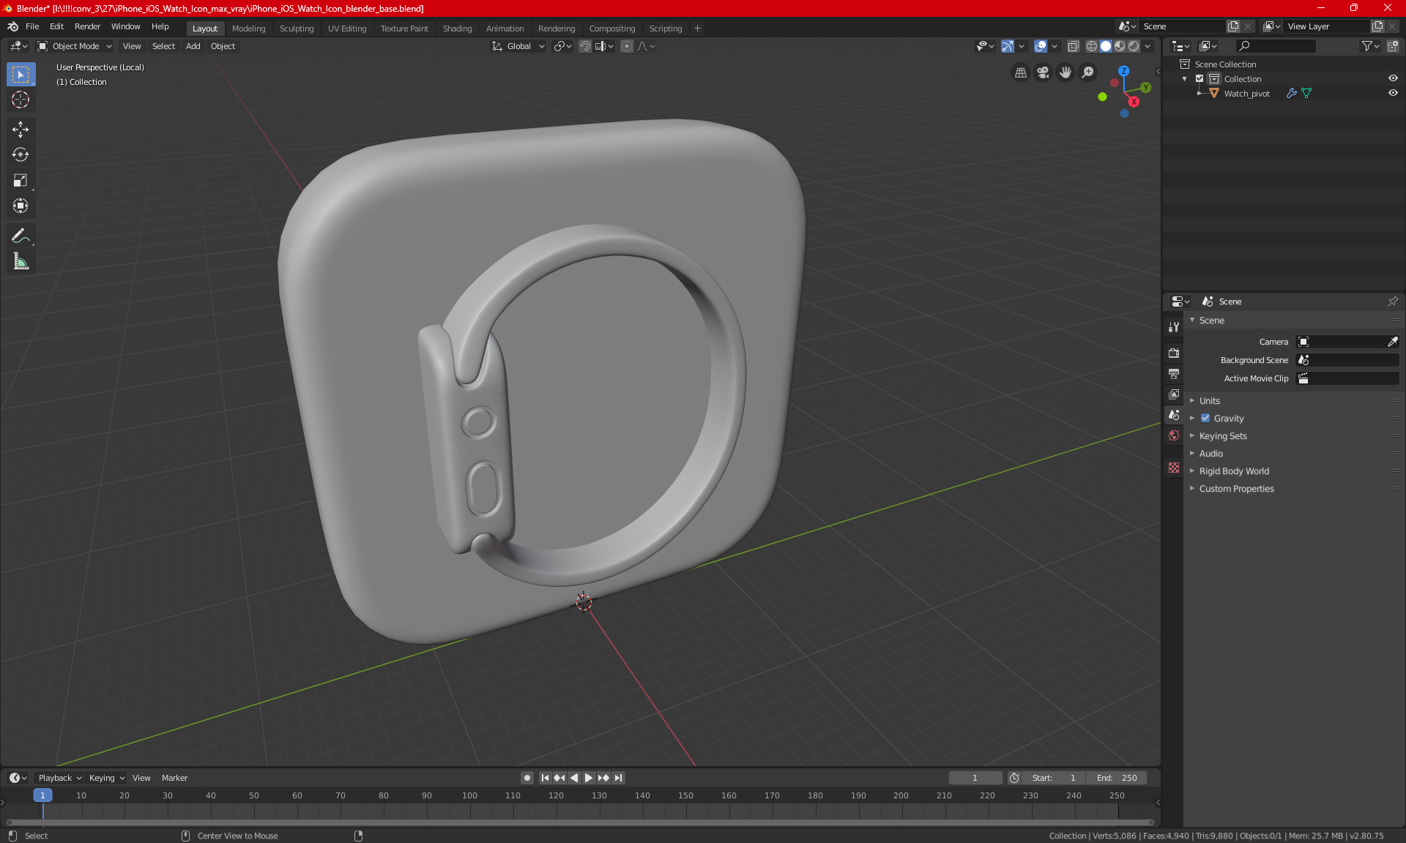The image size is (1406, 843).
Task: Jump to the last frame
Action: click(x=619, y=778)
